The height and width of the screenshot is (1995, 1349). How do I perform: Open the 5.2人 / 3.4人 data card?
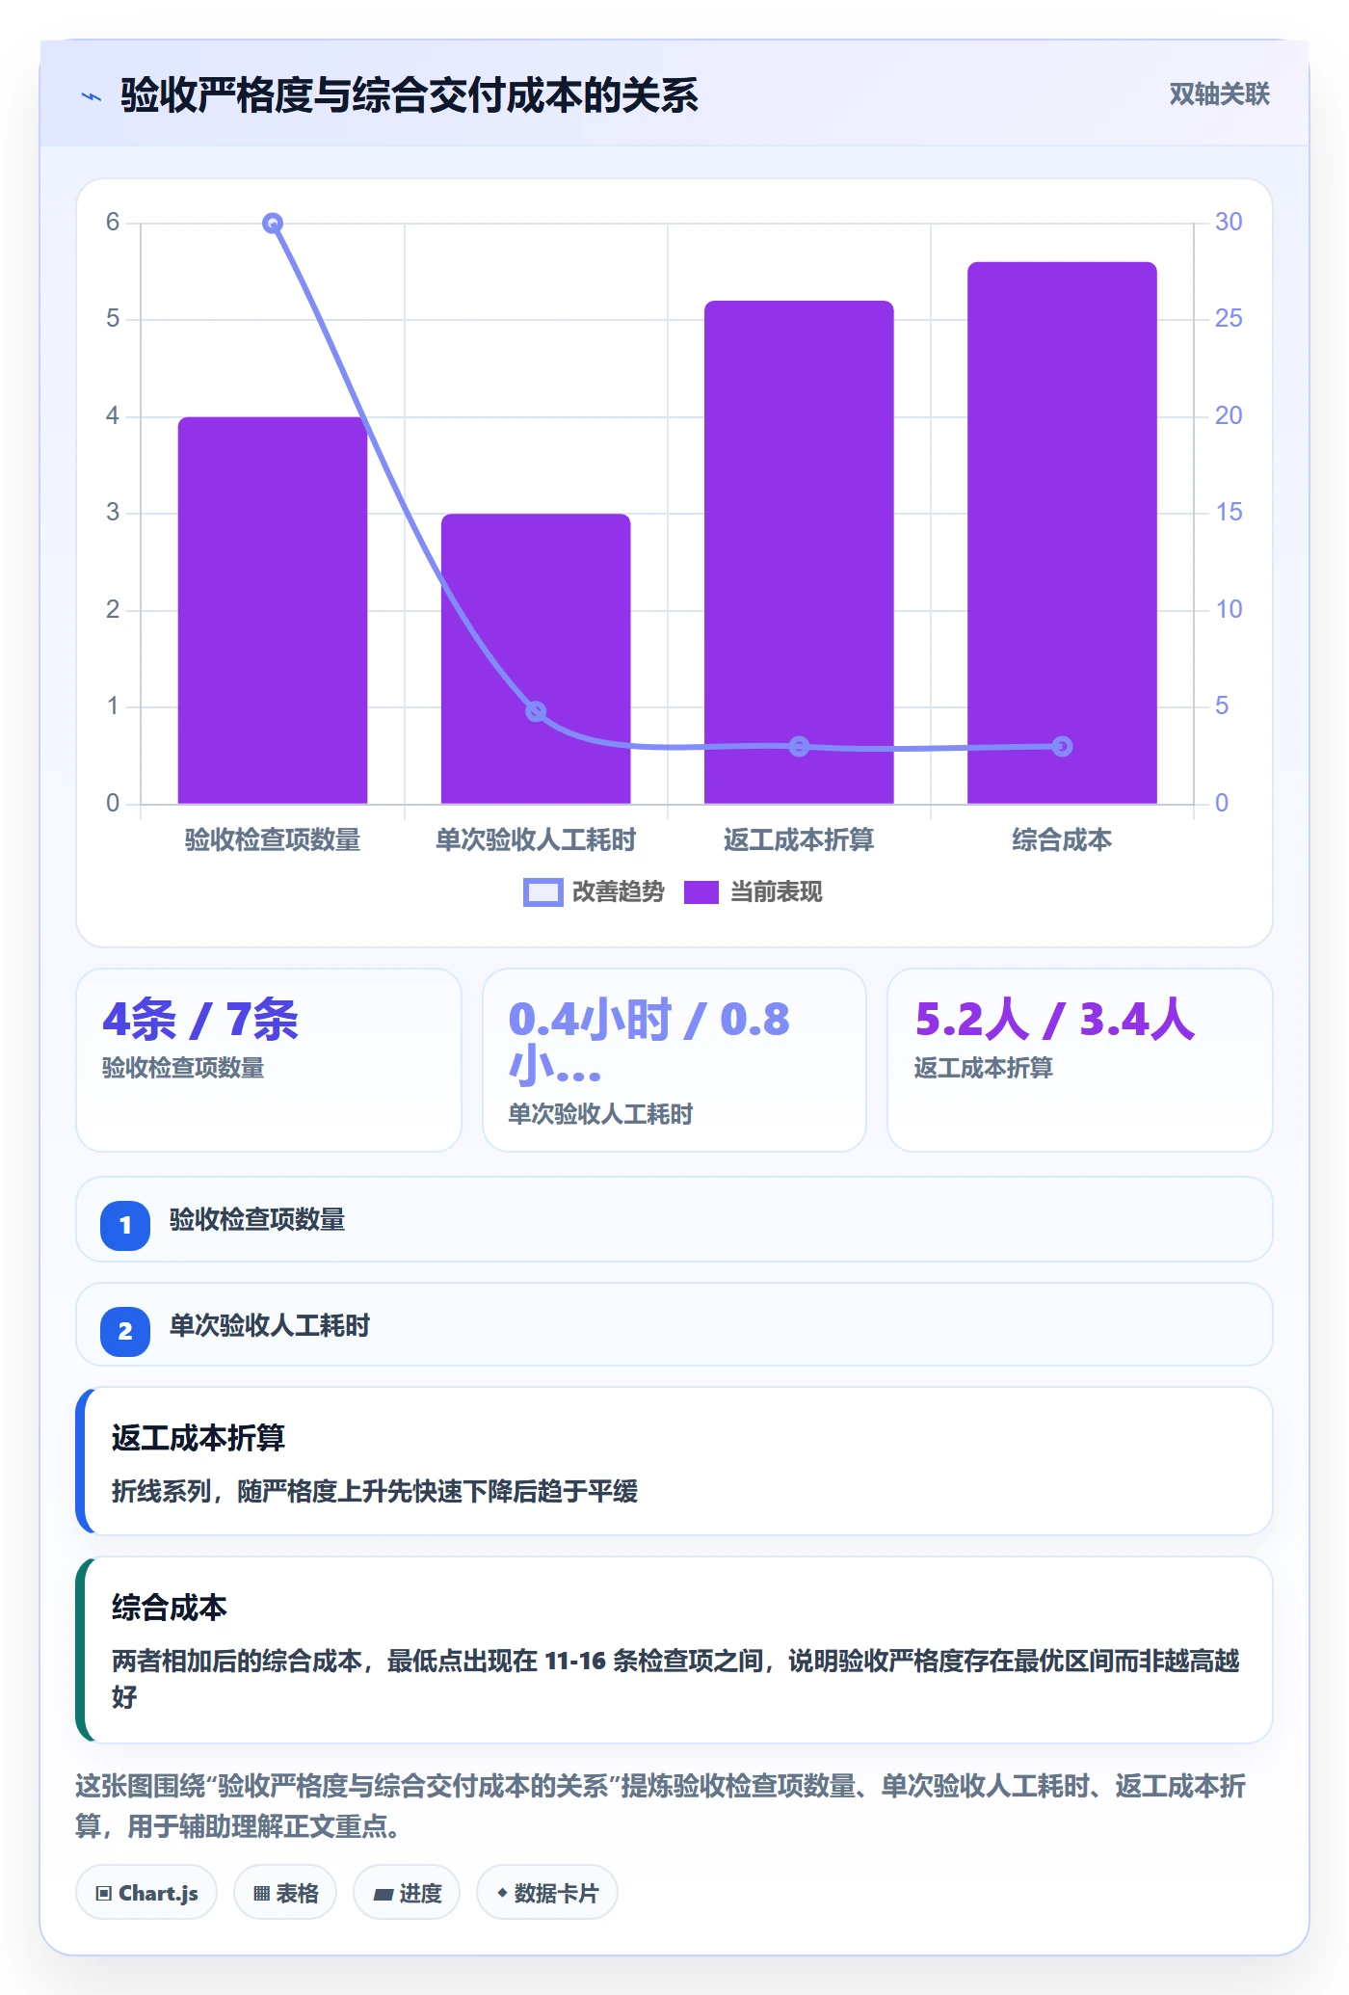[1079, 1060]
